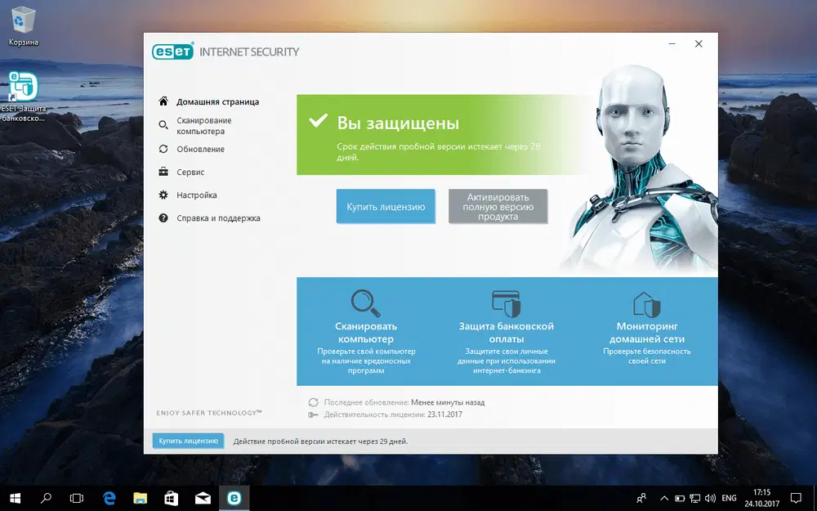Select the home icon for Домашняя страница

(x=164, y=101)
